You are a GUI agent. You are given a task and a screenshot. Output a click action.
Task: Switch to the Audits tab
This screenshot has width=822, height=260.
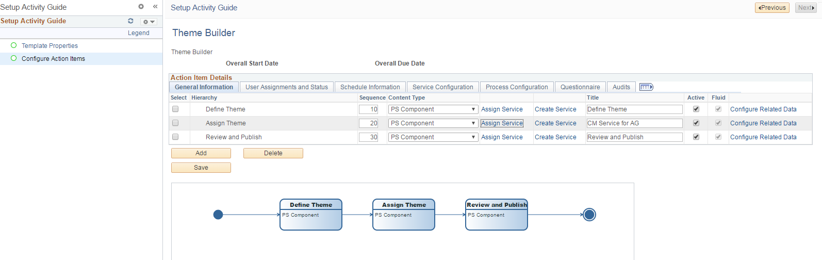click(621, 87)
